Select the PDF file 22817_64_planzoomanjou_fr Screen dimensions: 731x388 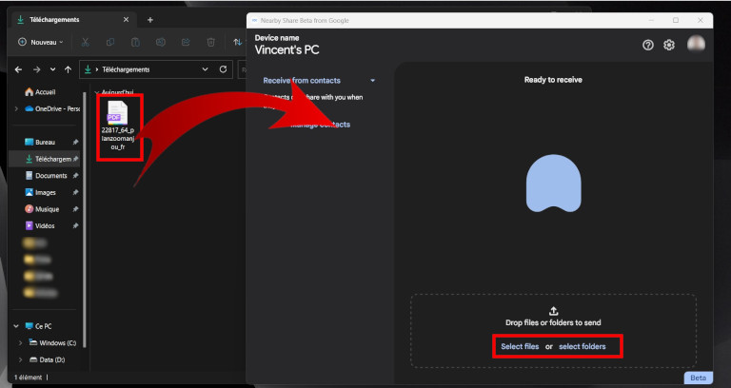click(x=119, y=126)
